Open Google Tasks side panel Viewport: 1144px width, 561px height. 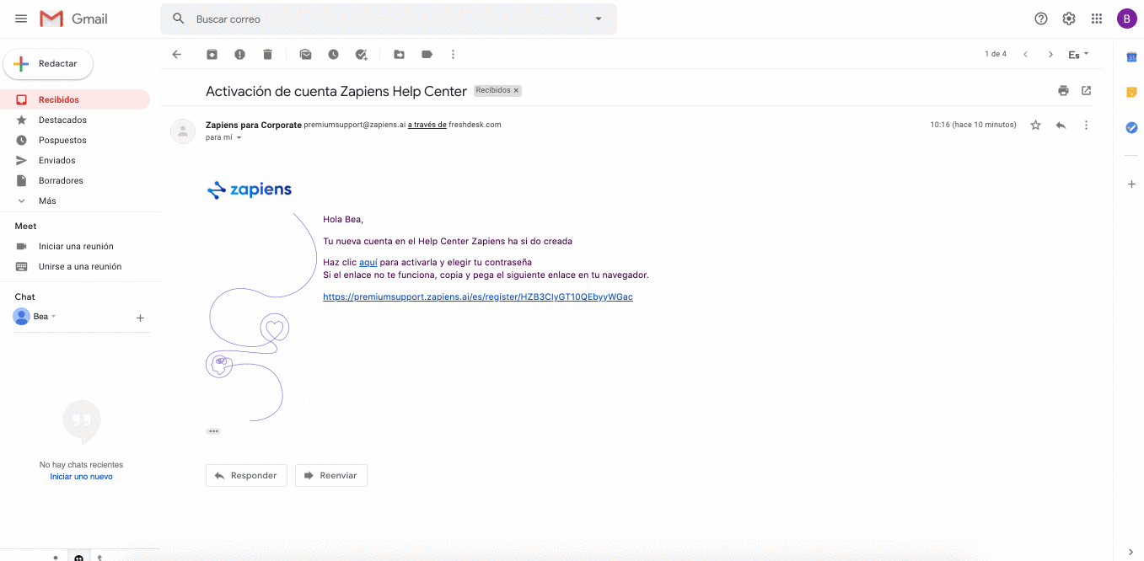pos(1131,127)
